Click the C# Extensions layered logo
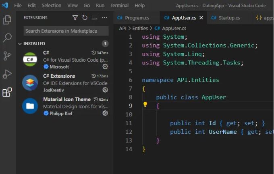This screenshot has width=274, height=174. pyautogui.click(x=30, y=83)
